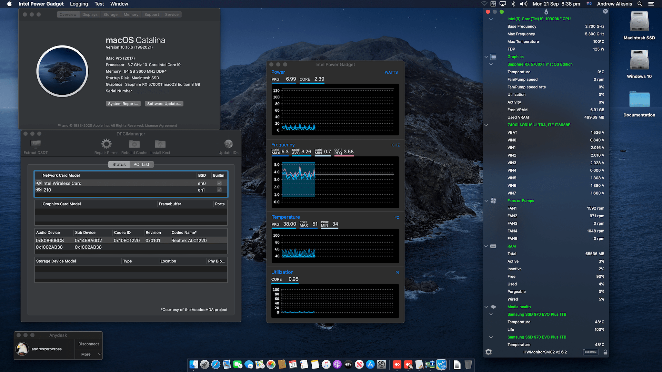Switch to the Storage tab

pos(110,14)
